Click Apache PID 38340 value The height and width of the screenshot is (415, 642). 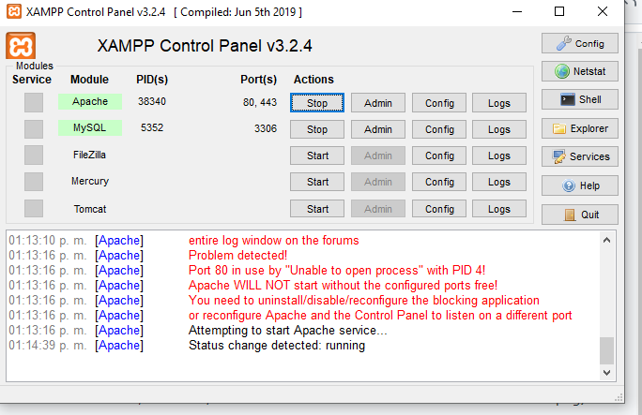point(152,101)
